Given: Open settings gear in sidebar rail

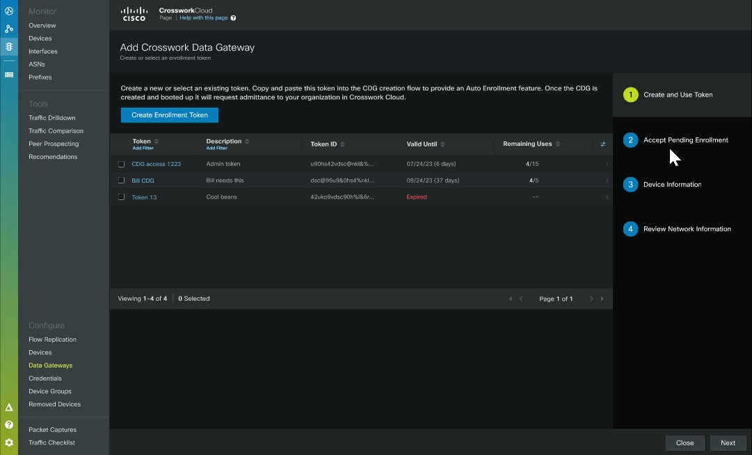Looking at the screenshot, I should 8,442.
